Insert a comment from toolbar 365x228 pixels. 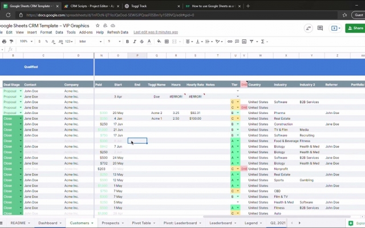point(237,42)
